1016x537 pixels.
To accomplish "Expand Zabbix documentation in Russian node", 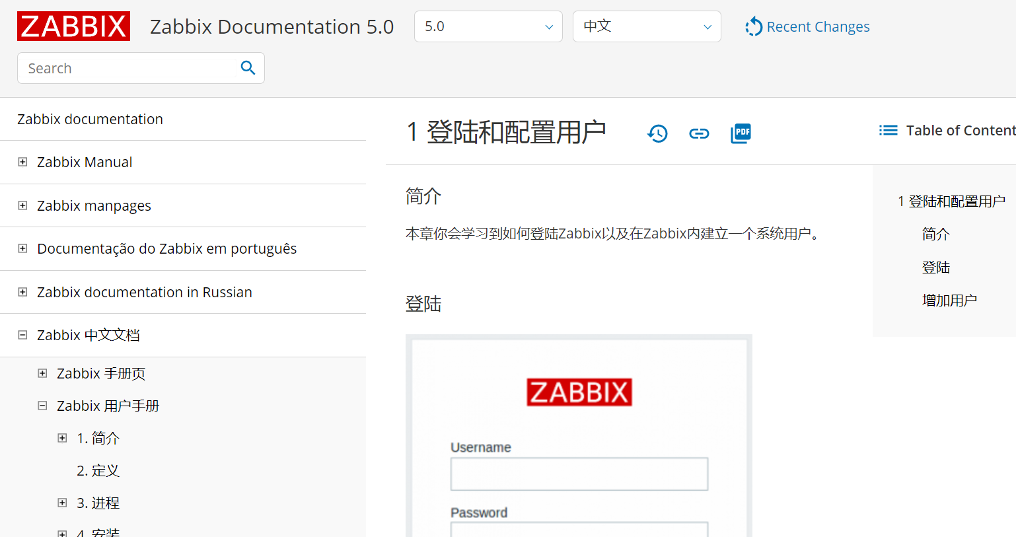I will (22, 292).
